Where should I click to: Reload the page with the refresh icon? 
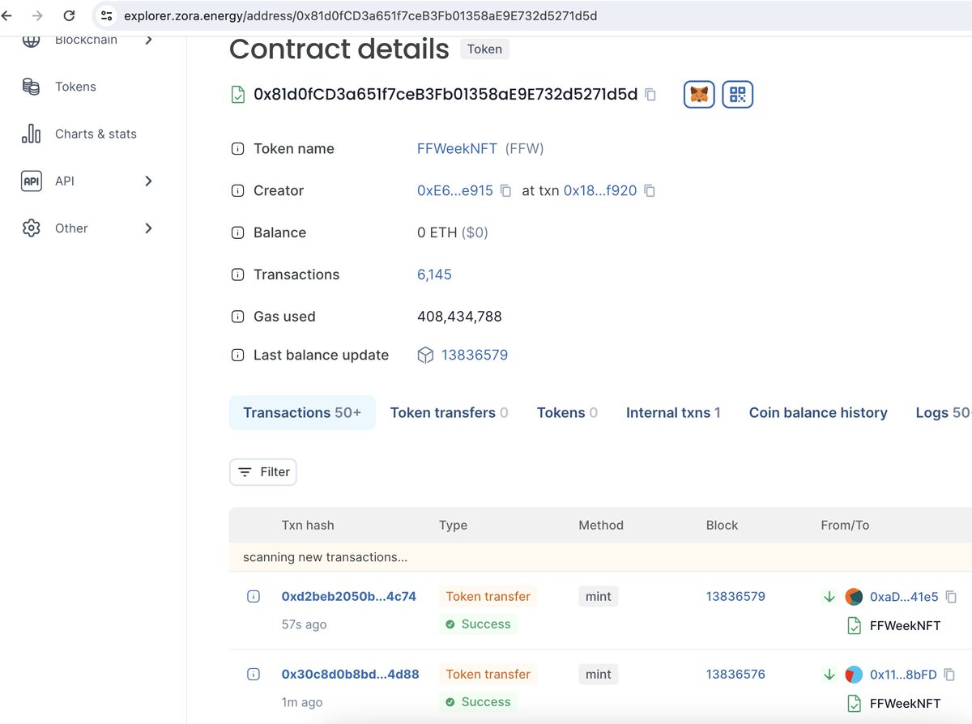69,15
